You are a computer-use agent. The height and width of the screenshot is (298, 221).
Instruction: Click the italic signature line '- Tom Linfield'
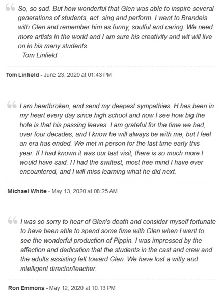[38, 55]
